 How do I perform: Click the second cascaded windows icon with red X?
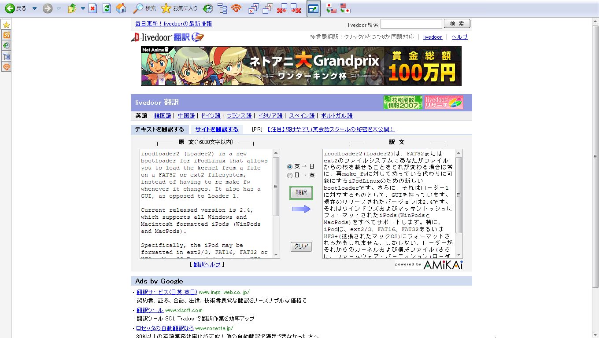click(x=267, y=8)
